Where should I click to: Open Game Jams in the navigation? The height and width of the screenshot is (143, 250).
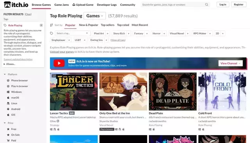62,5
